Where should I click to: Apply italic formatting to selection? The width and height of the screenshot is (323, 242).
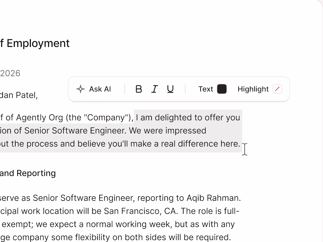pos(154,89)
